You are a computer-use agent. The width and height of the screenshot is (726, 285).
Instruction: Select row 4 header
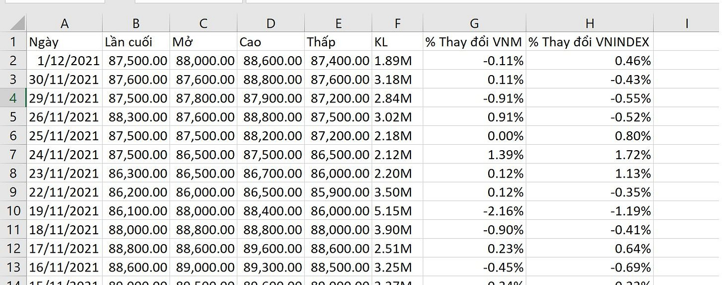pyautogui.click(x=13, y=98)
